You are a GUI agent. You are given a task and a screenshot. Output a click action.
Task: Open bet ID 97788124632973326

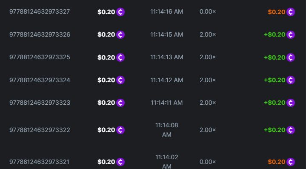click(x=40, y=34)
